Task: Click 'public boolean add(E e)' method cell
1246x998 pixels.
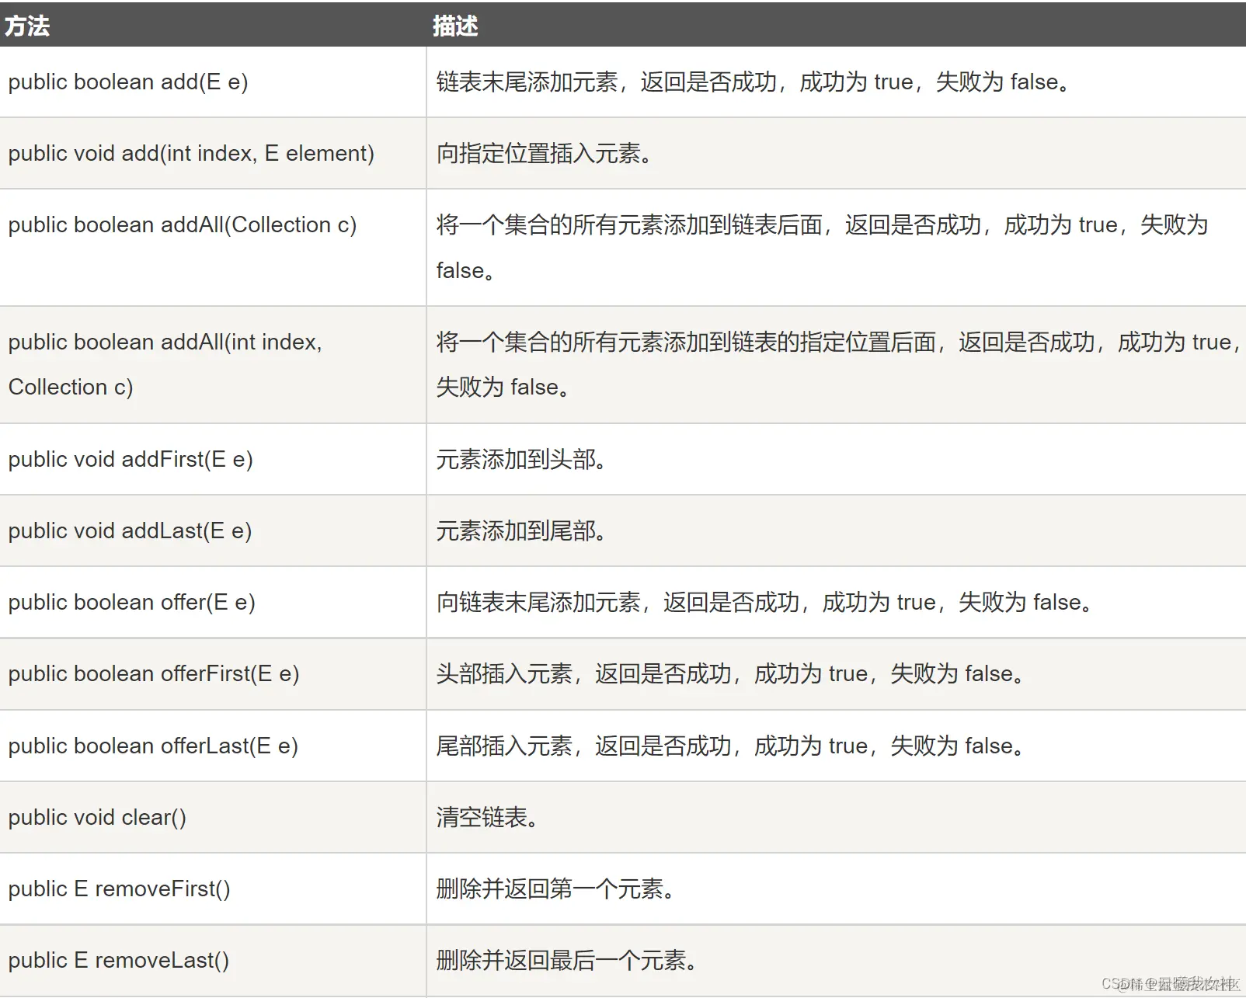Action: 128,82
